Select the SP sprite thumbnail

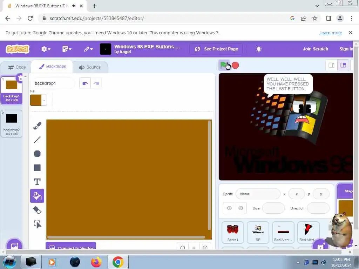258,233
